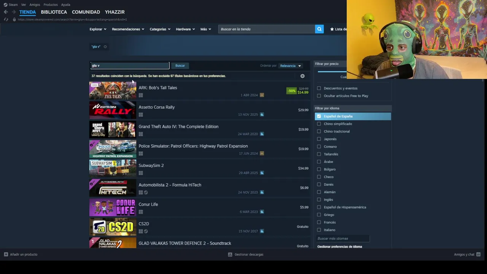
Task: Click the store URL address text
Action: click(72, 19)
